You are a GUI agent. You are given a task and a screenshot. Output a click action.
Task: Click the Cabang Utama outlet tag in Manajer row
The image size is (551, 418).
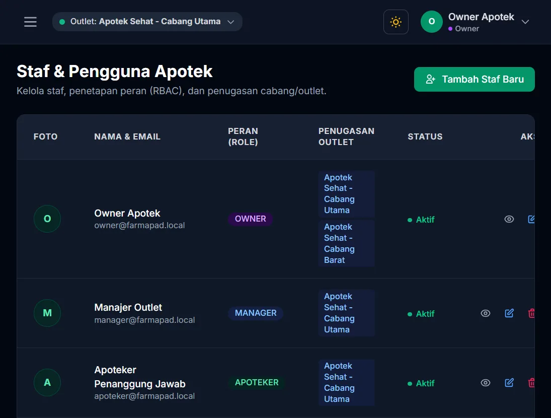[346, 313]
